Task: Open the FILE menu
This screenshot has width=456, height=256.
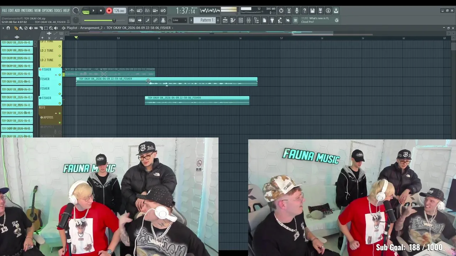Action: pos(4,10)
